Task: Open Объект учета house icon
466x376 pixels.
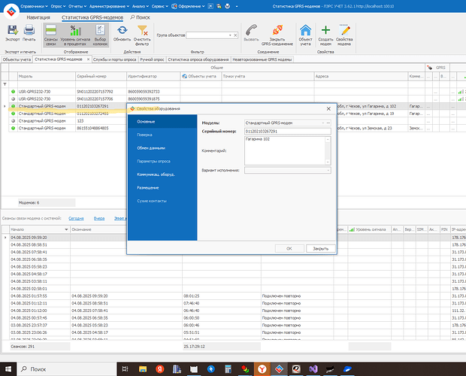Action: (305, 30)
